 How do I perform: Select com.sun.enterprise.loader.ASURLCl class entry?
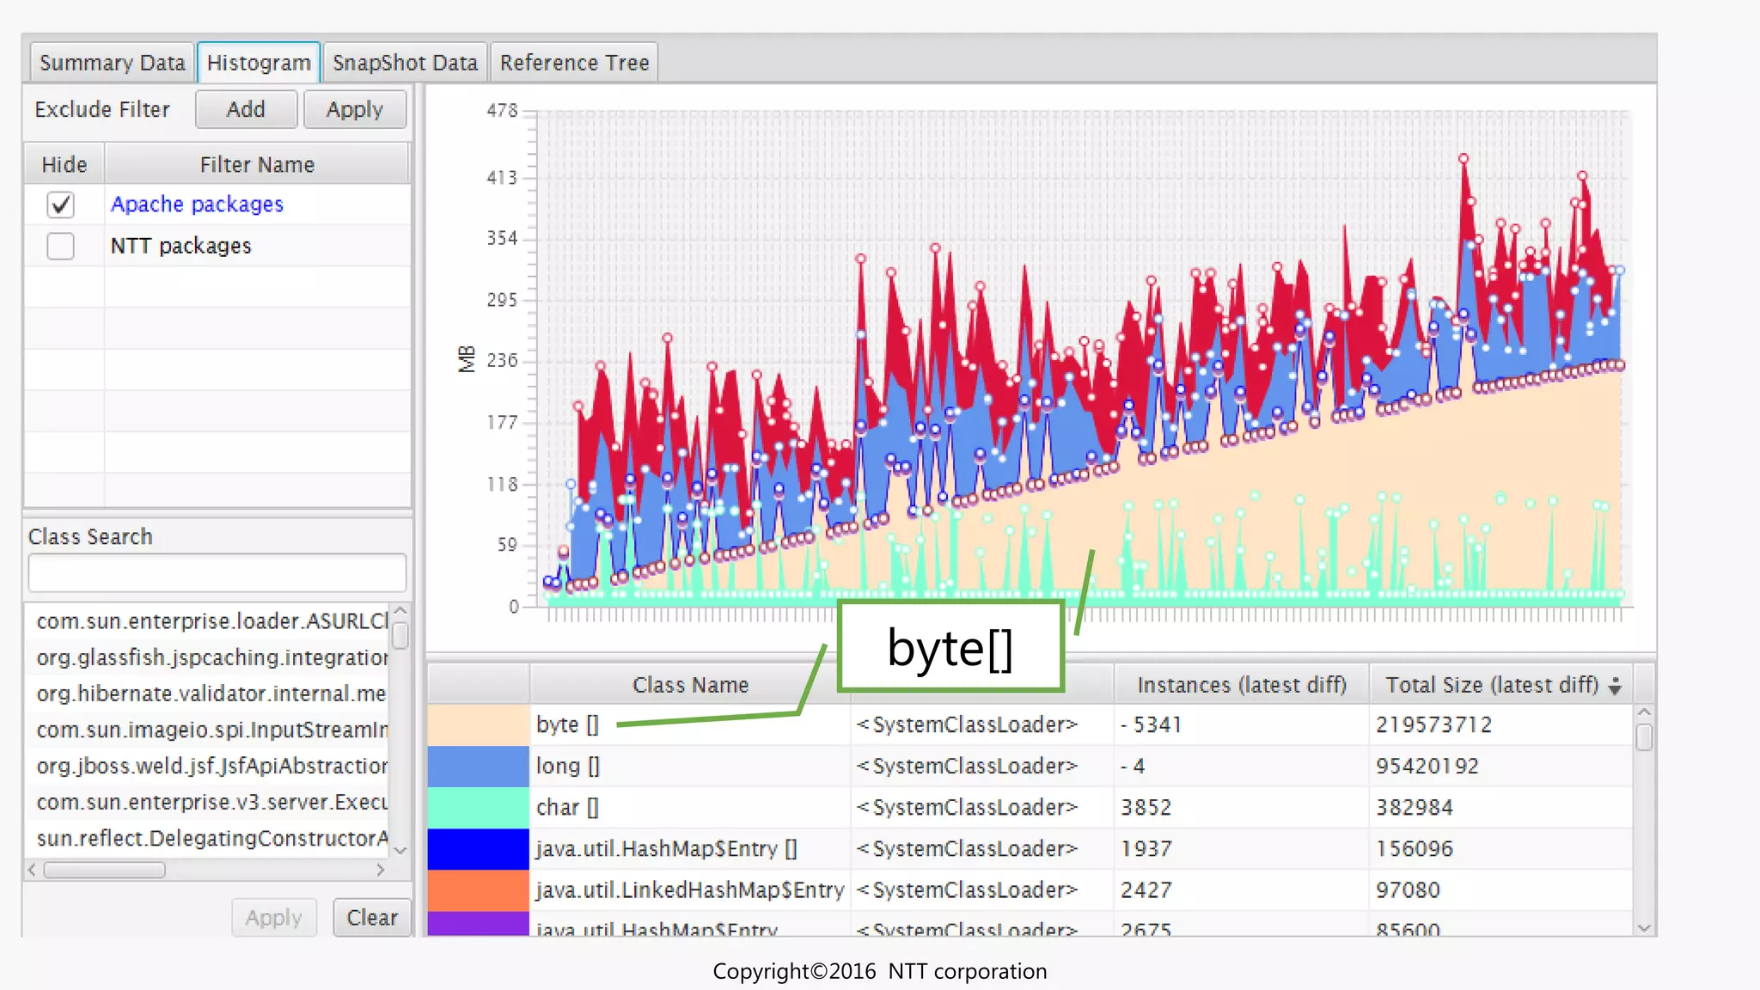[211, 620]
